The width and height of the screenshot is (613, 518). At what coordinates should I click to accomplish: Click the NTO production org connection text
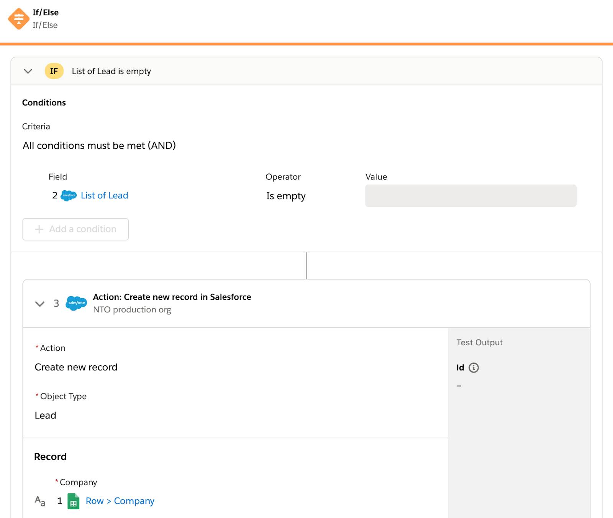132,310
